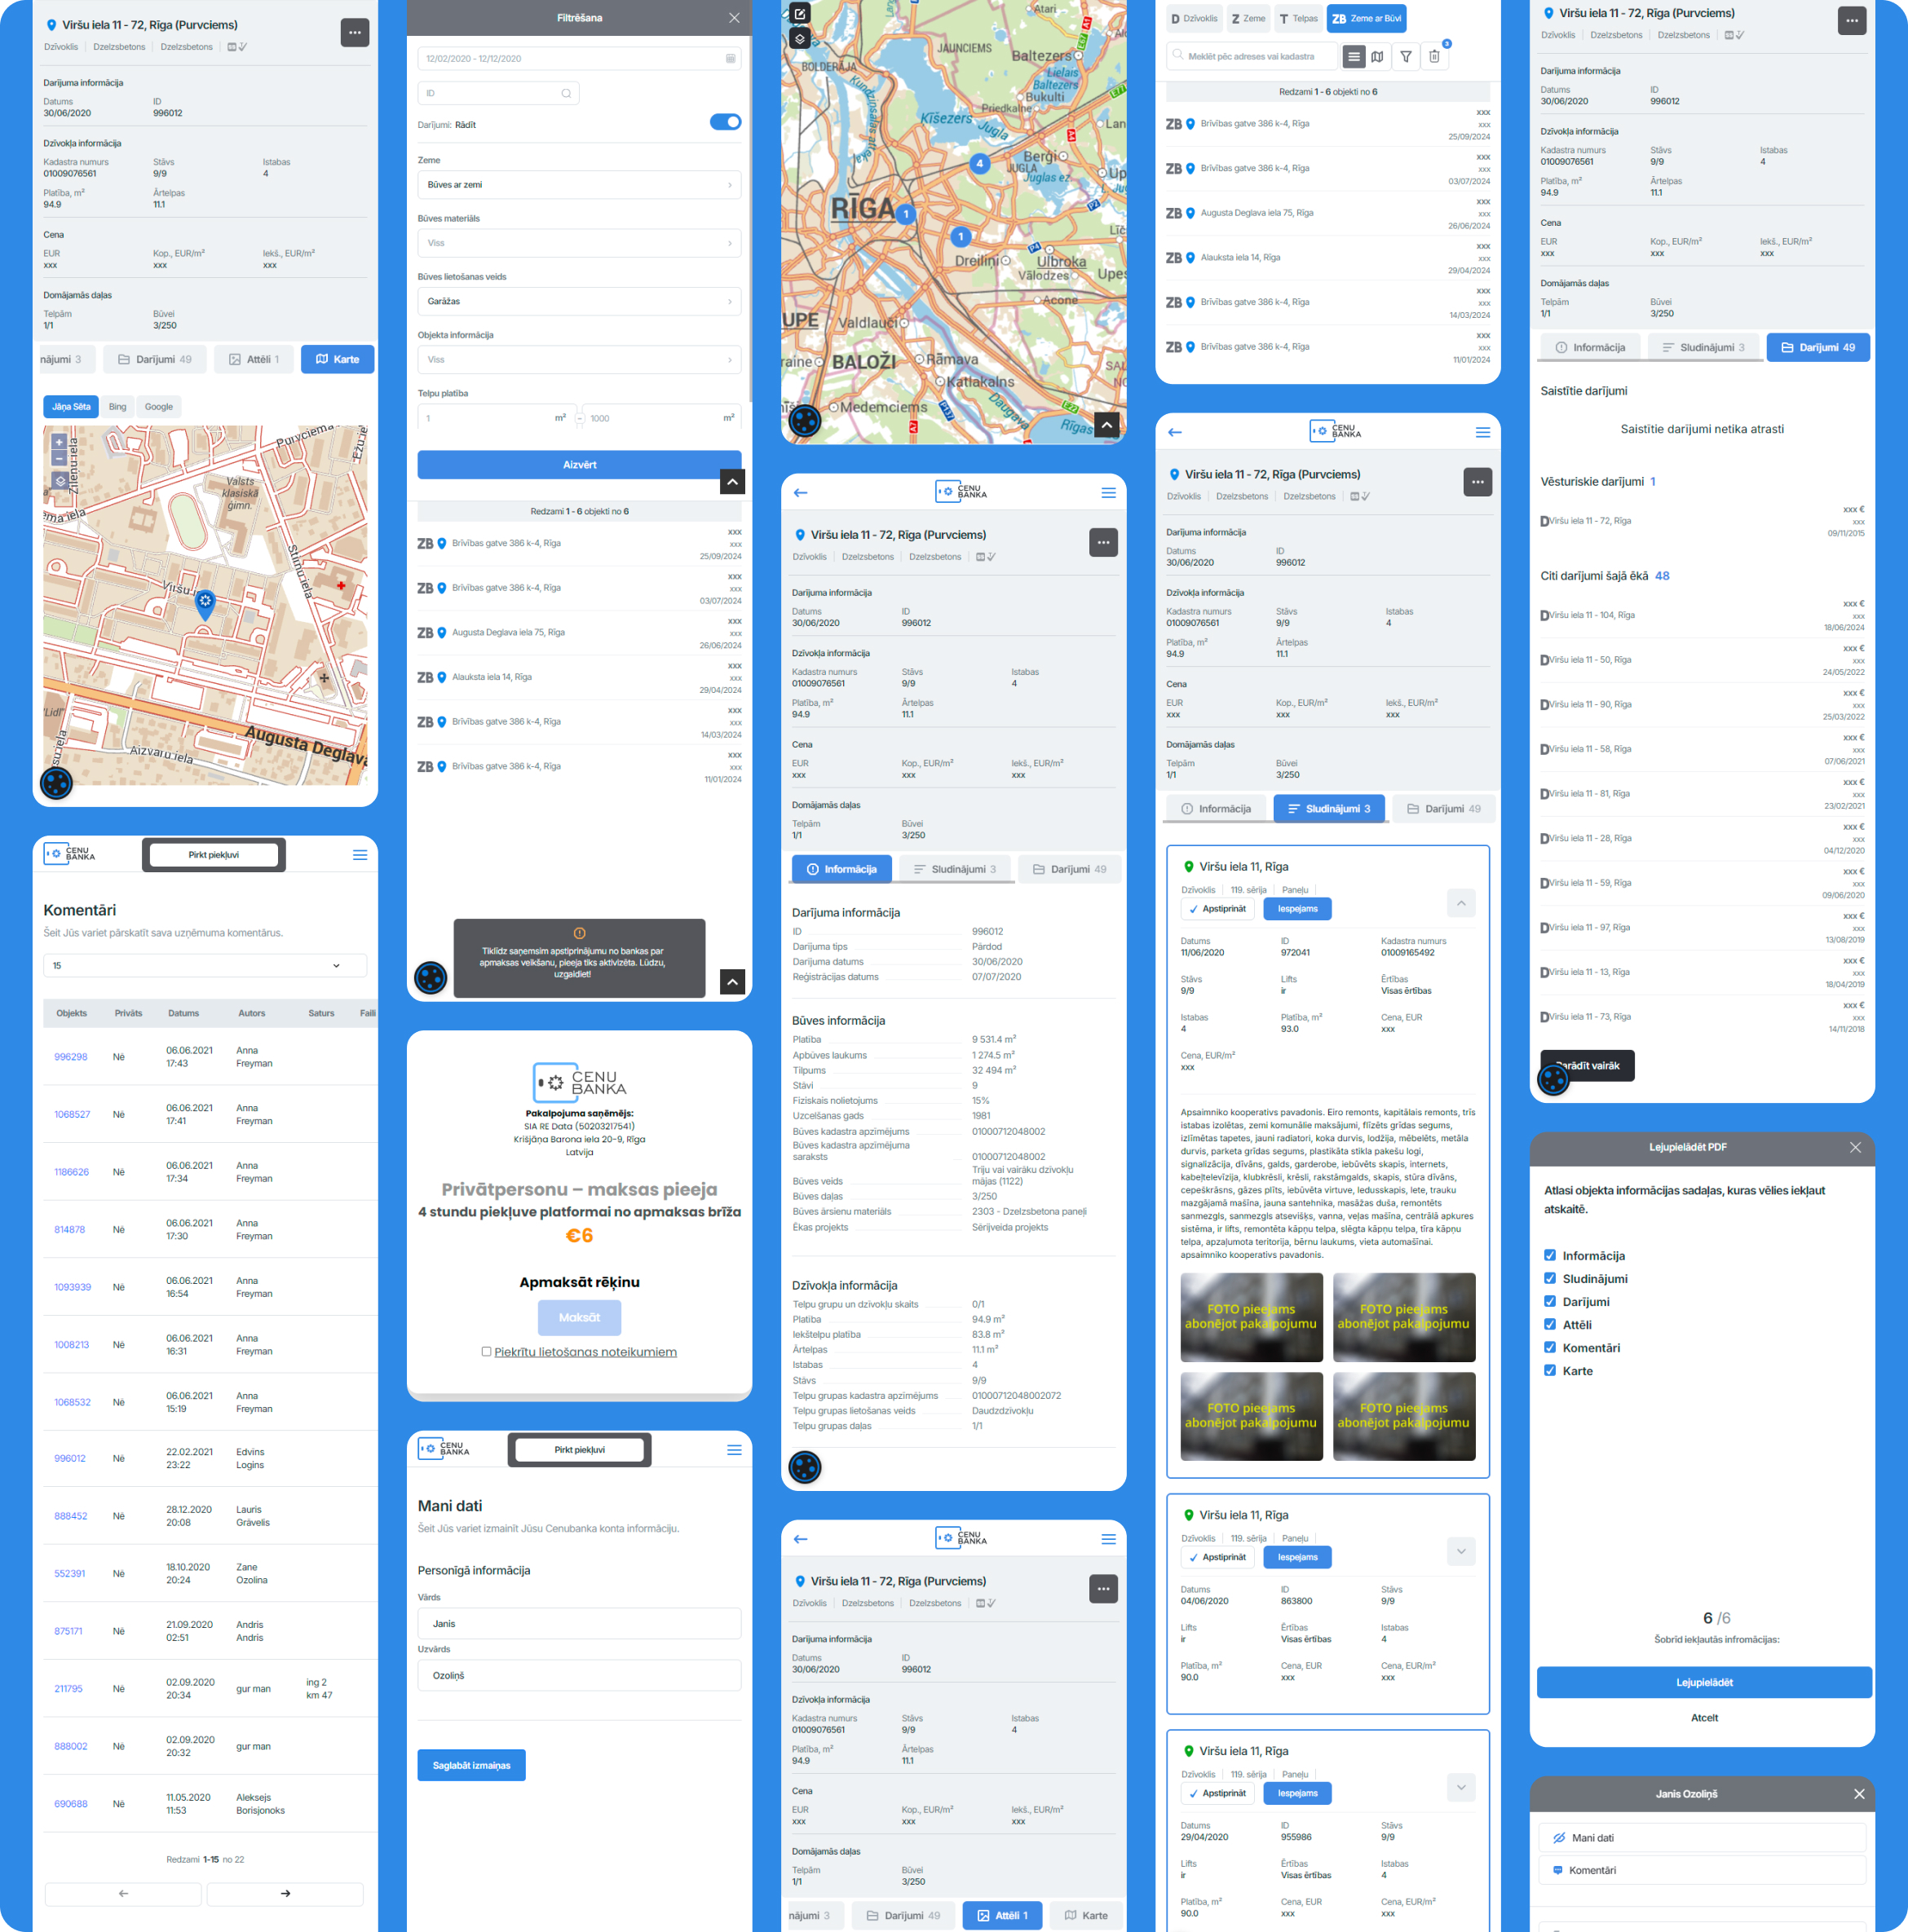This screenshot has width=1908, height=1932.
Task: Click Pirkt piekļuvi on the Komentāri screen
Action: pyautogui.click(x=214, y=855)
